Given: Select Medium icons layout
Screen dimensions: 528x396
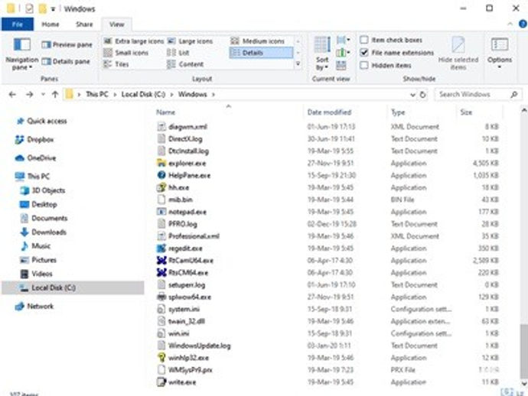Looking at the screenshot, I should 258,41.
